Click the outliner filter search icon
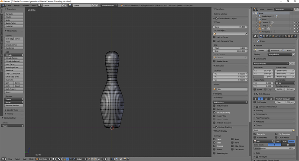This screenshot has width=299, height=161. pos(296,9)
